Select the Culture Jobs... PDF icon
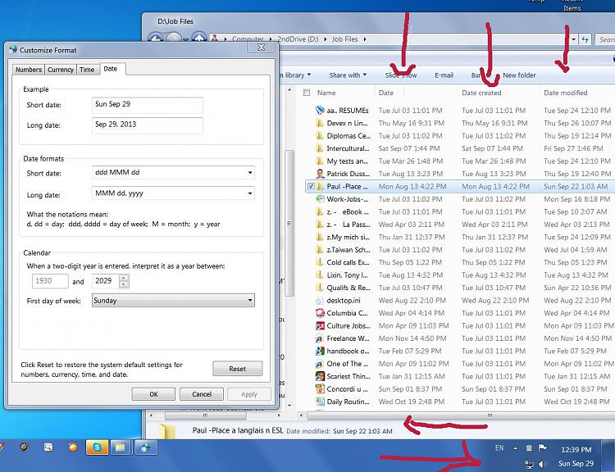The height and width of the screenshot is (472, 615). coord(320,326)
